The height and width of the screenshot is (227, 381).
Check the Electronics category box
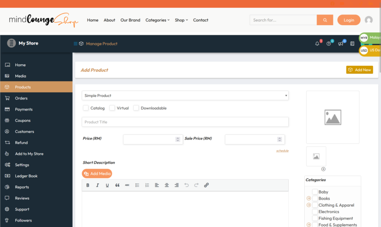(315, 212)
